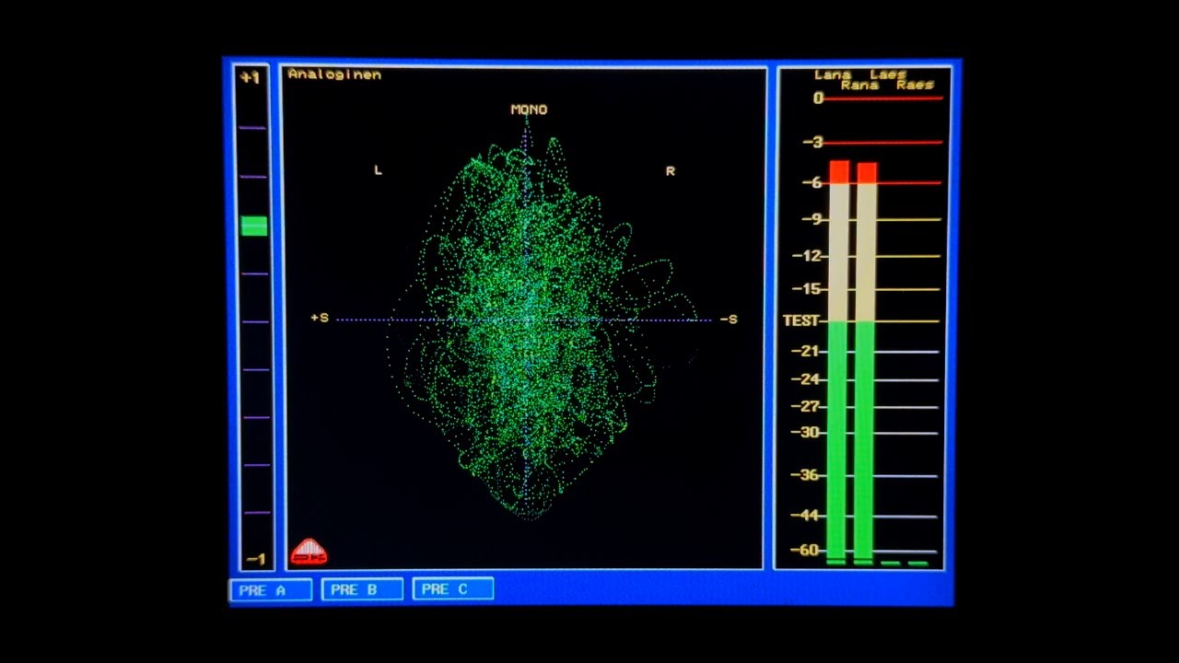The height and width of the screenshot is (663, 1179).
Task: Click the "+S" axis label
Action: pos(320,318)
